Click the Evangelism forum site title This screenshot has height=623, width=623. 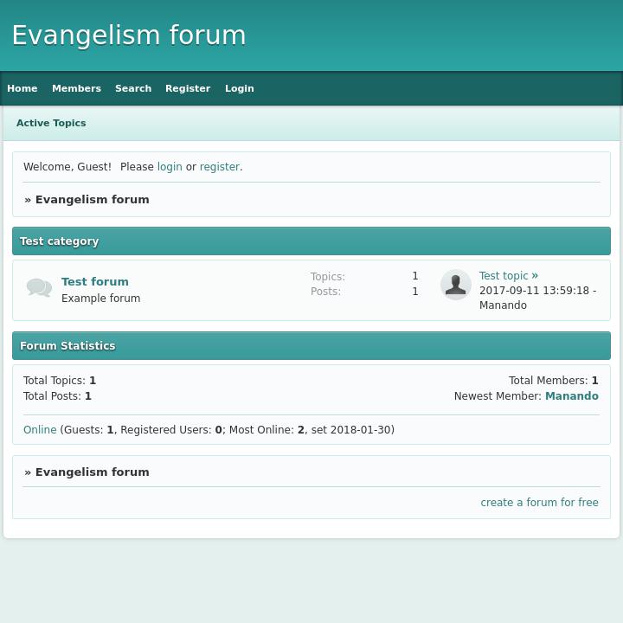pyautogui.click(x=129, y=35)
